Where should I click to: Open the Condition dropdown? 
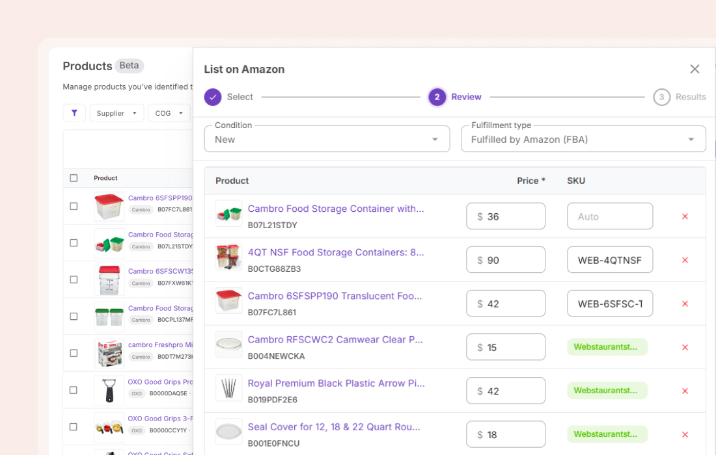point(327,139)
